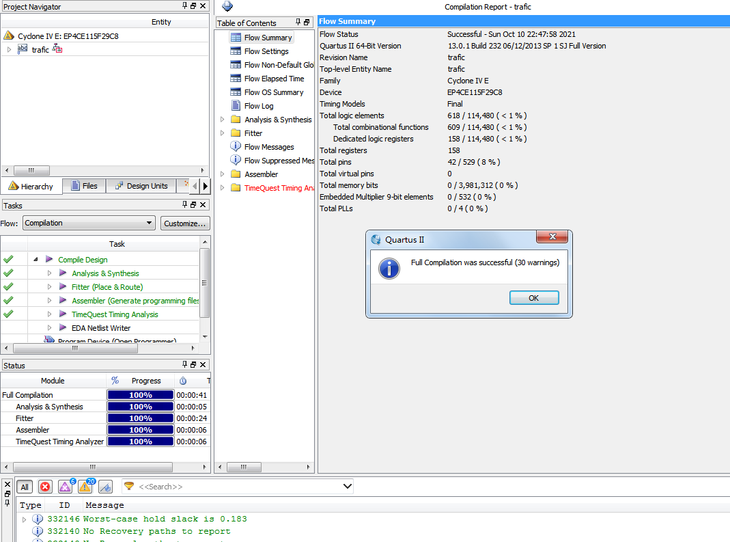Click the clock icon in Status header
Viewport: 730px width, 542px height.
[x=183, y=381]
